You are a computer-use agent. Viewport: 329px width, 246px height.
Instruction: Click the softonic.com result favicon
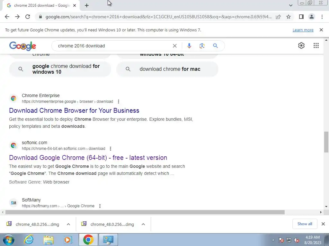click(13, 145)
